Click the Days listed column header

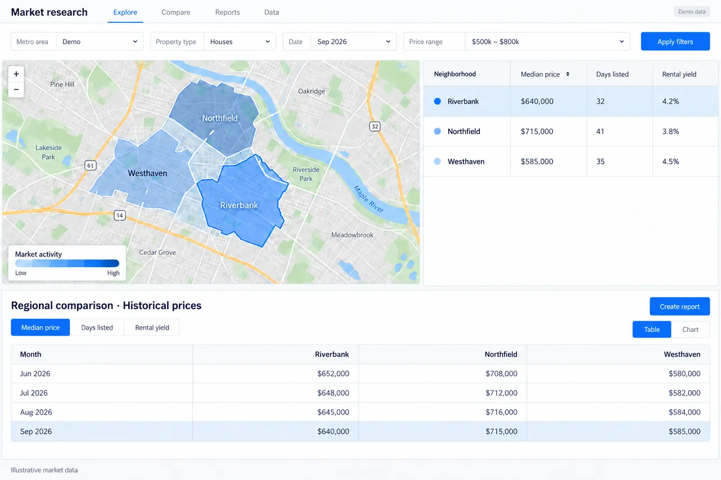(612, 74)
